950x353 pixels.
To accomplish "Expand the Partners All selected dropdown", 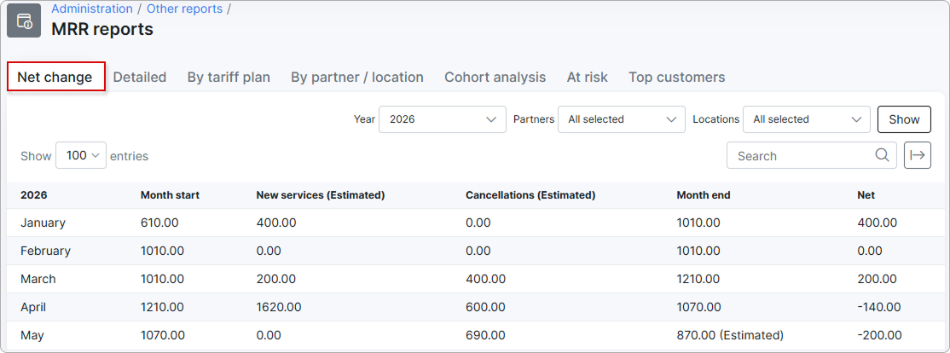I will point(621,119).
